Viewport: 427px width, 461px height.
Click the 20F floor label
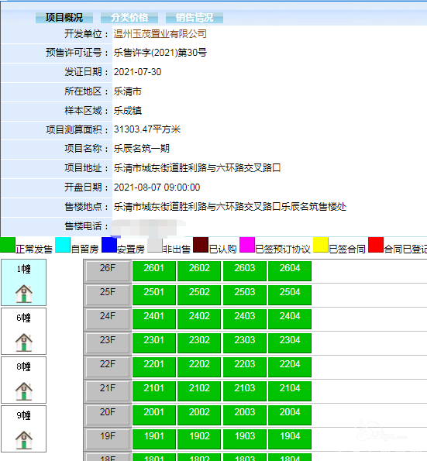point(108,415)
